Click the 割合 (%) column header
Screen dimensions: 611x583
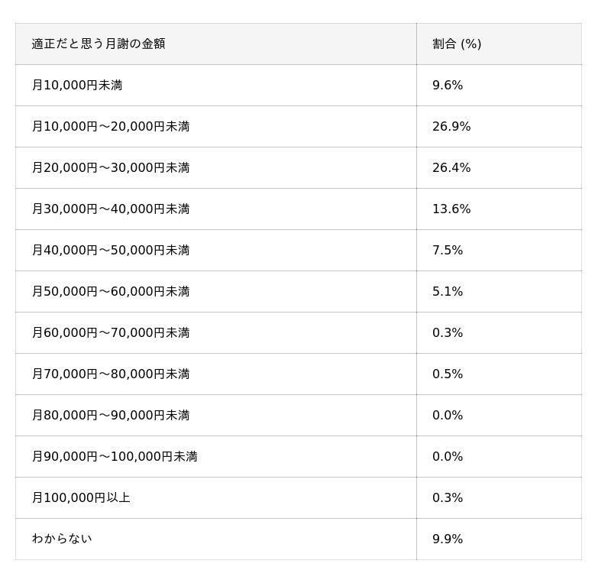tap(457, 44)
